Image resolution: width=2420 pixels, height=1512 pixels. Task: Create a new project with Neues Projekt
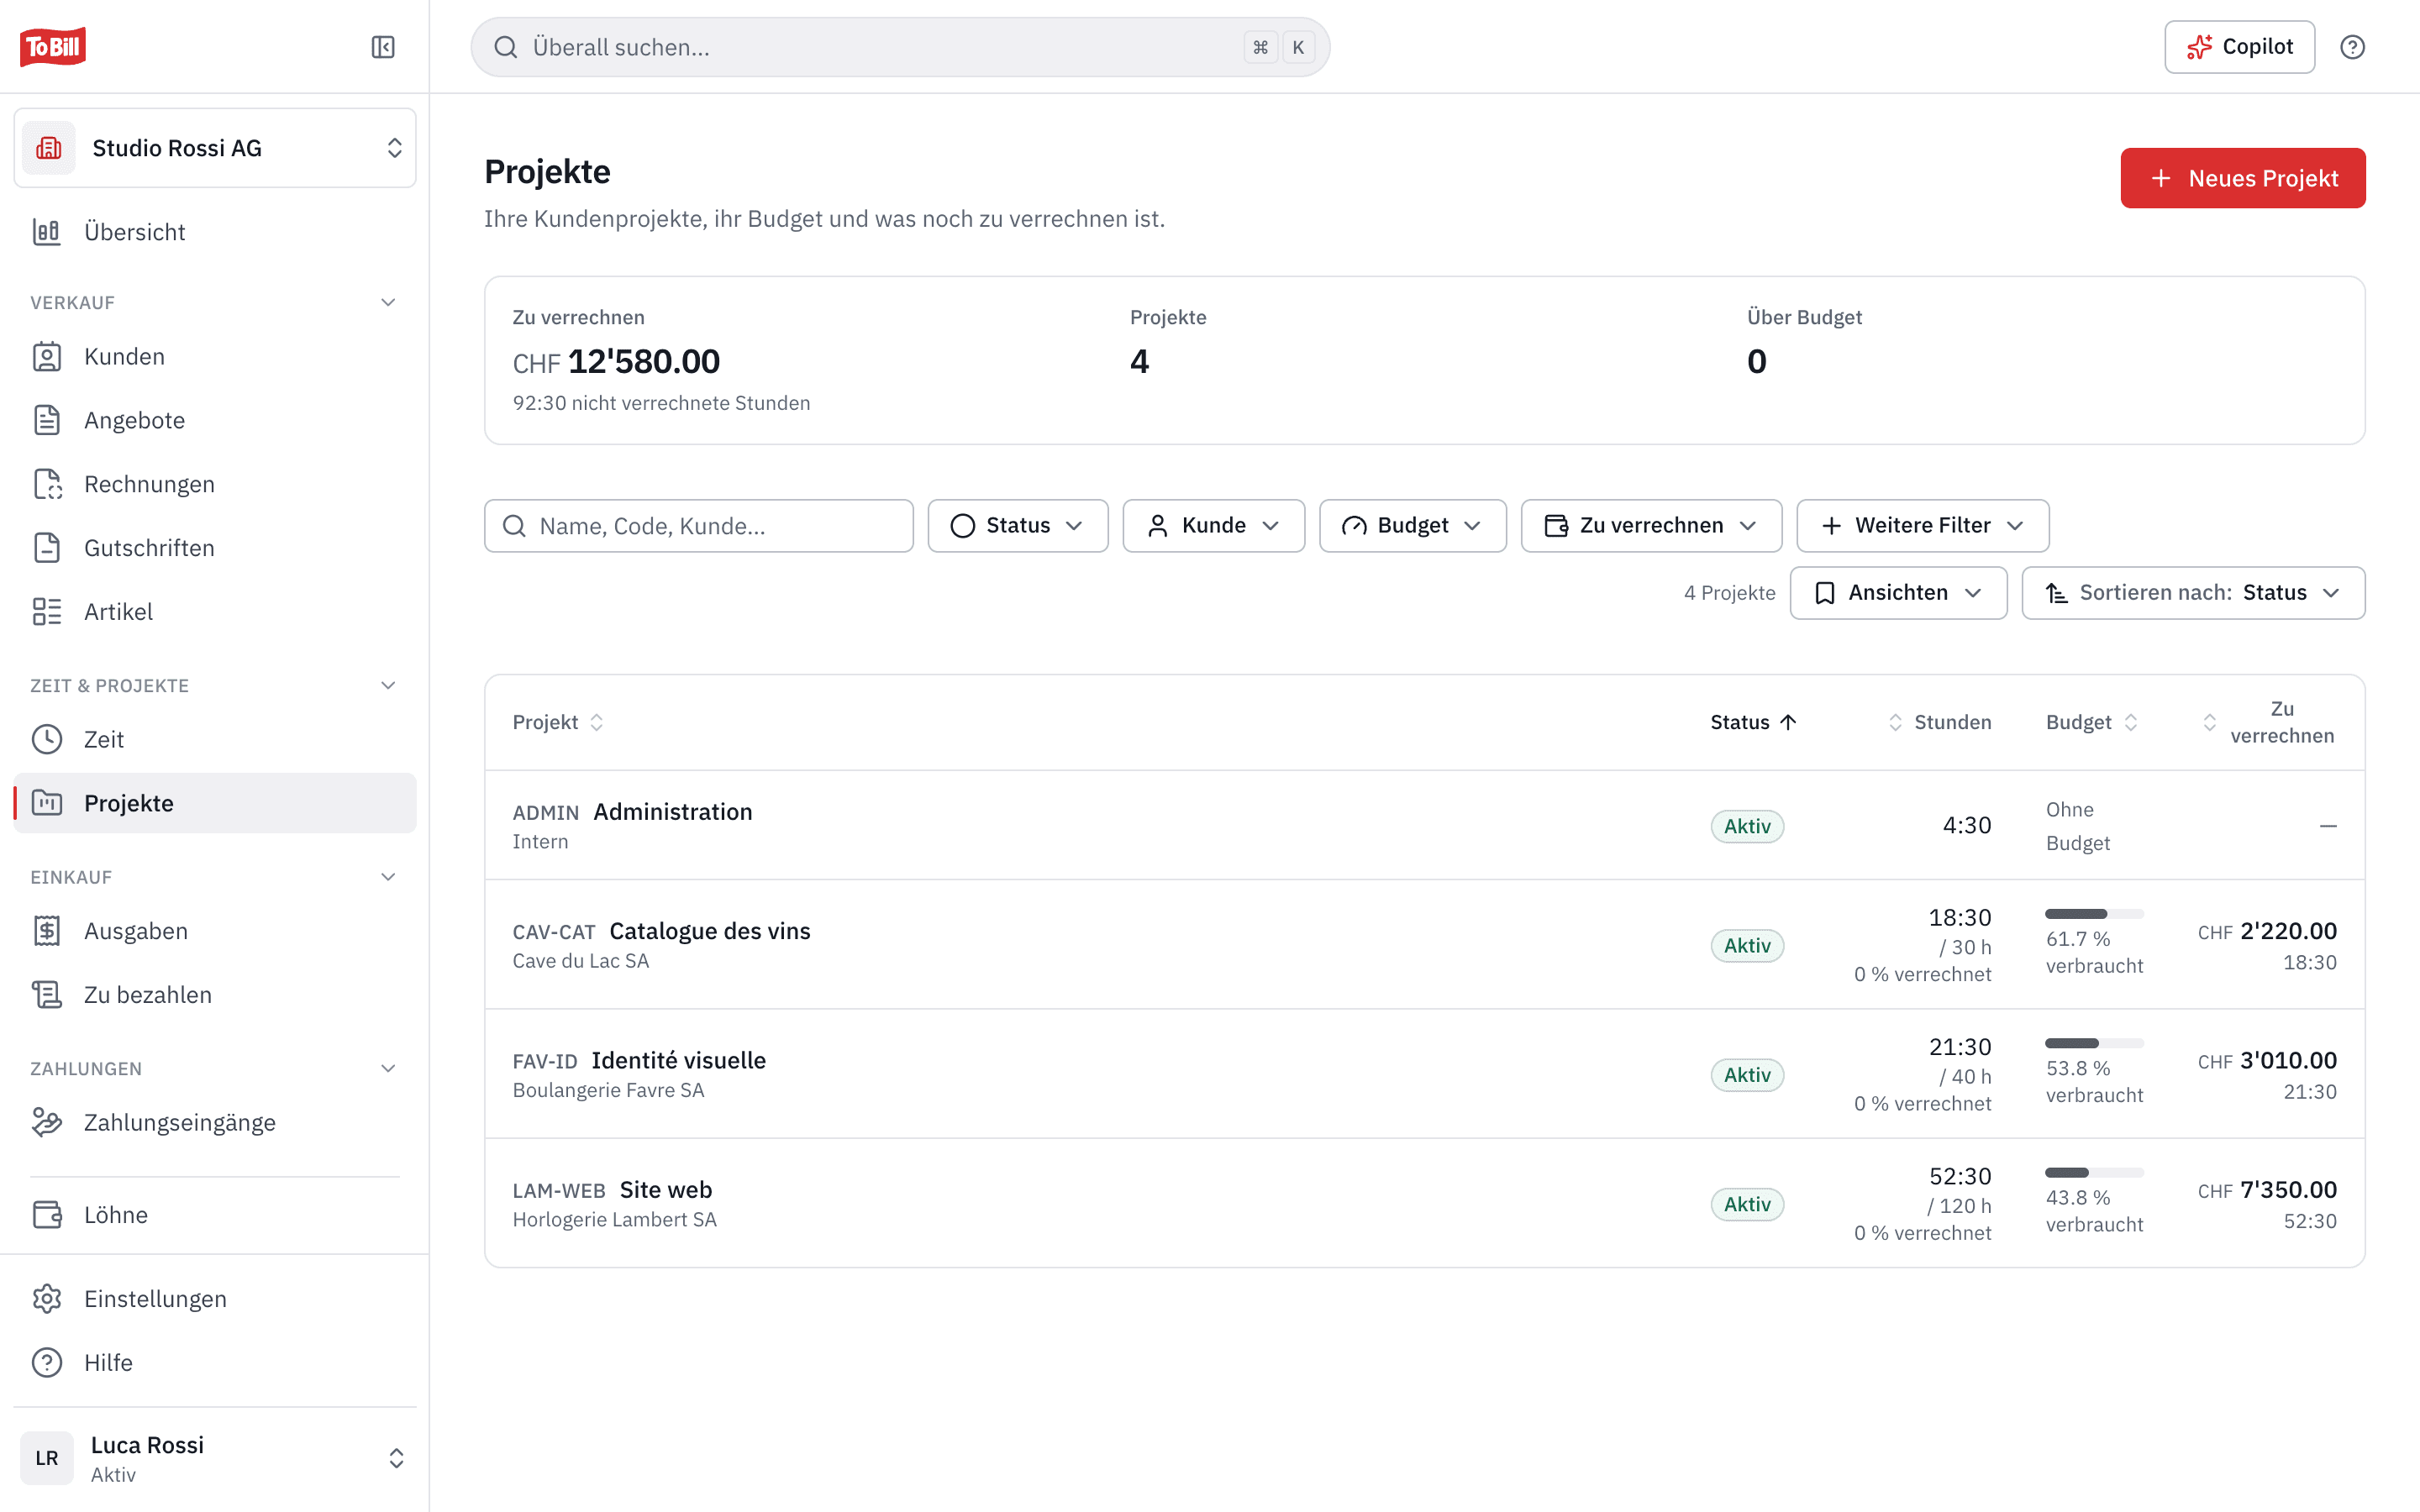2243,178
